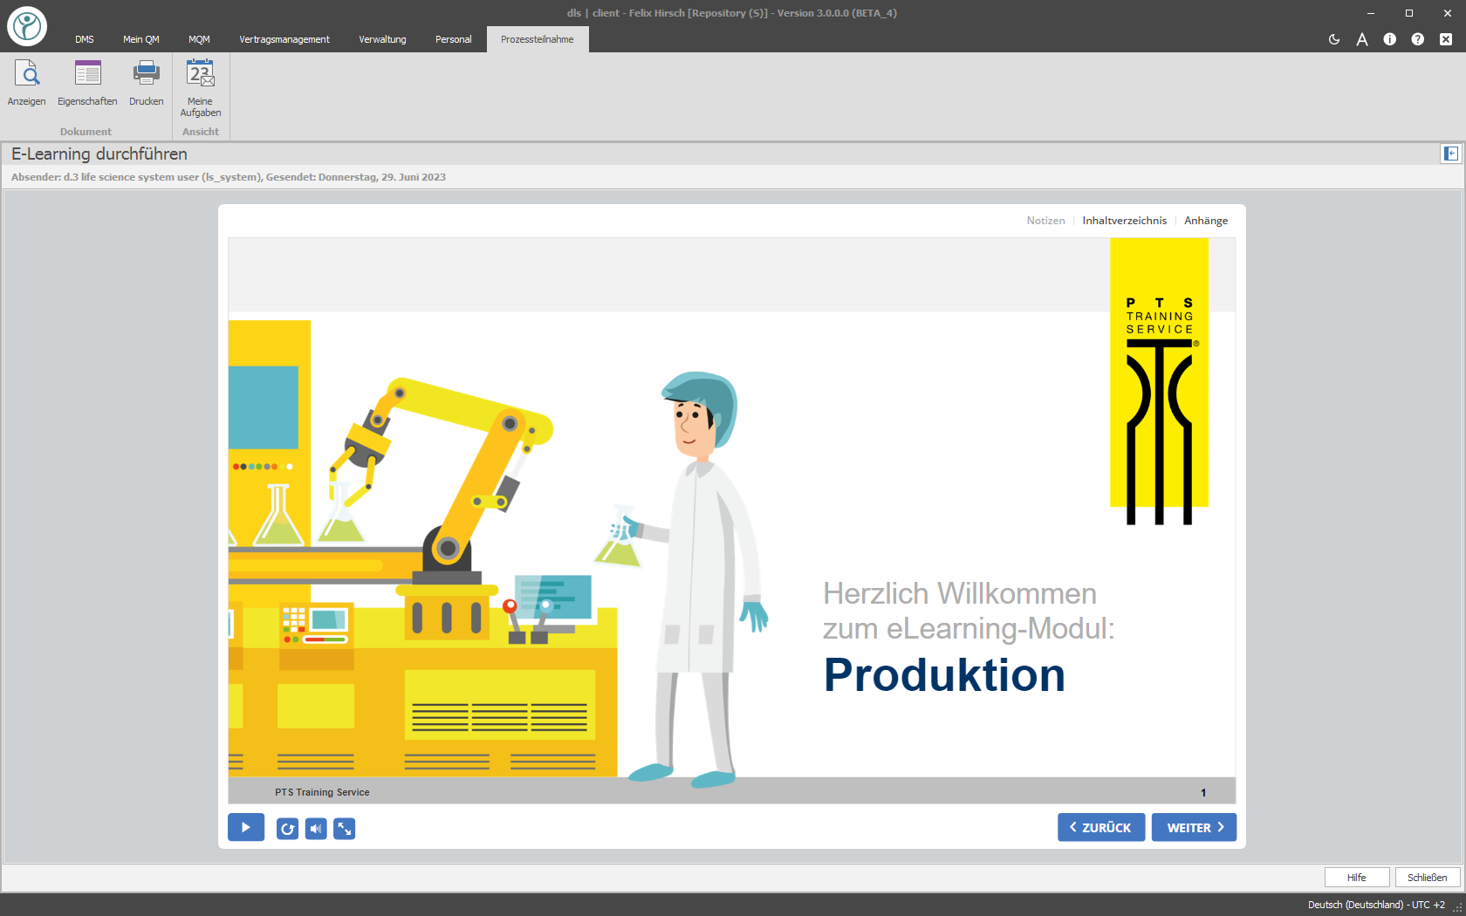The width and height of the screenshot is (1466, 916).
Task: Open help via the question mark icon
Action: [x=1418, y=39]
